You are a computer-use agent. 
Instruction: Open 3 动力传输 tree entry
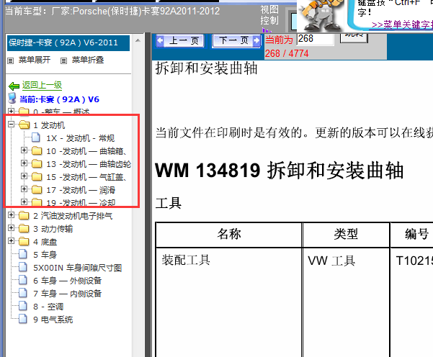click(x=53, y=229)
